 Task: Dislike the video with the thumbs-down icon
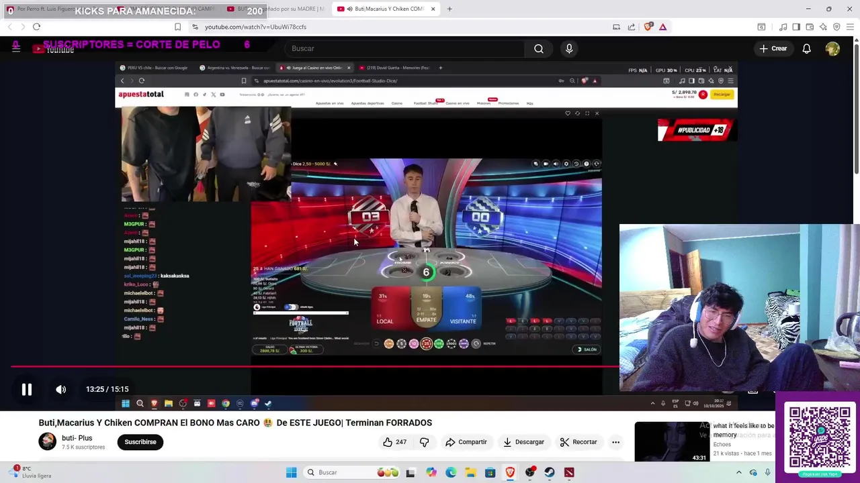click(x=424, y=442)
